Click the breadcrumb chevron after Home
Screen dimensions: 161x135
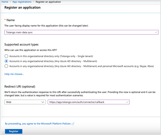(10, 2)
